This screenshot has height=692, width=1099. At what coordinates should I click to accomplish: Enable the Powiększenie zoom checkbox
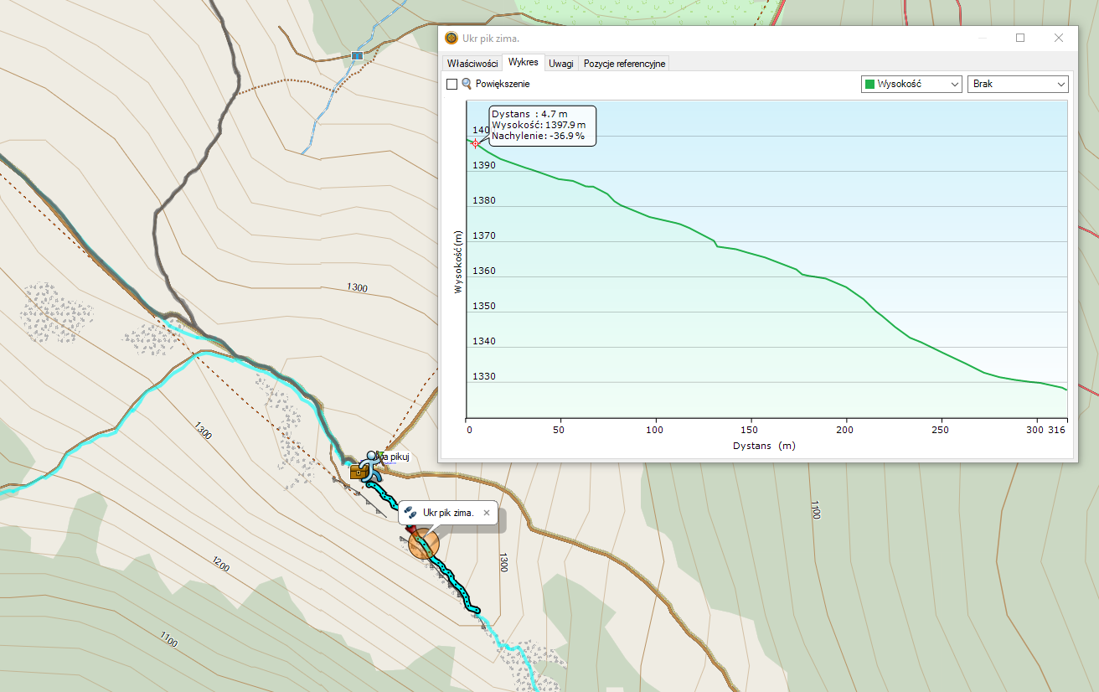pyautogui.click(x=452, y=84)
